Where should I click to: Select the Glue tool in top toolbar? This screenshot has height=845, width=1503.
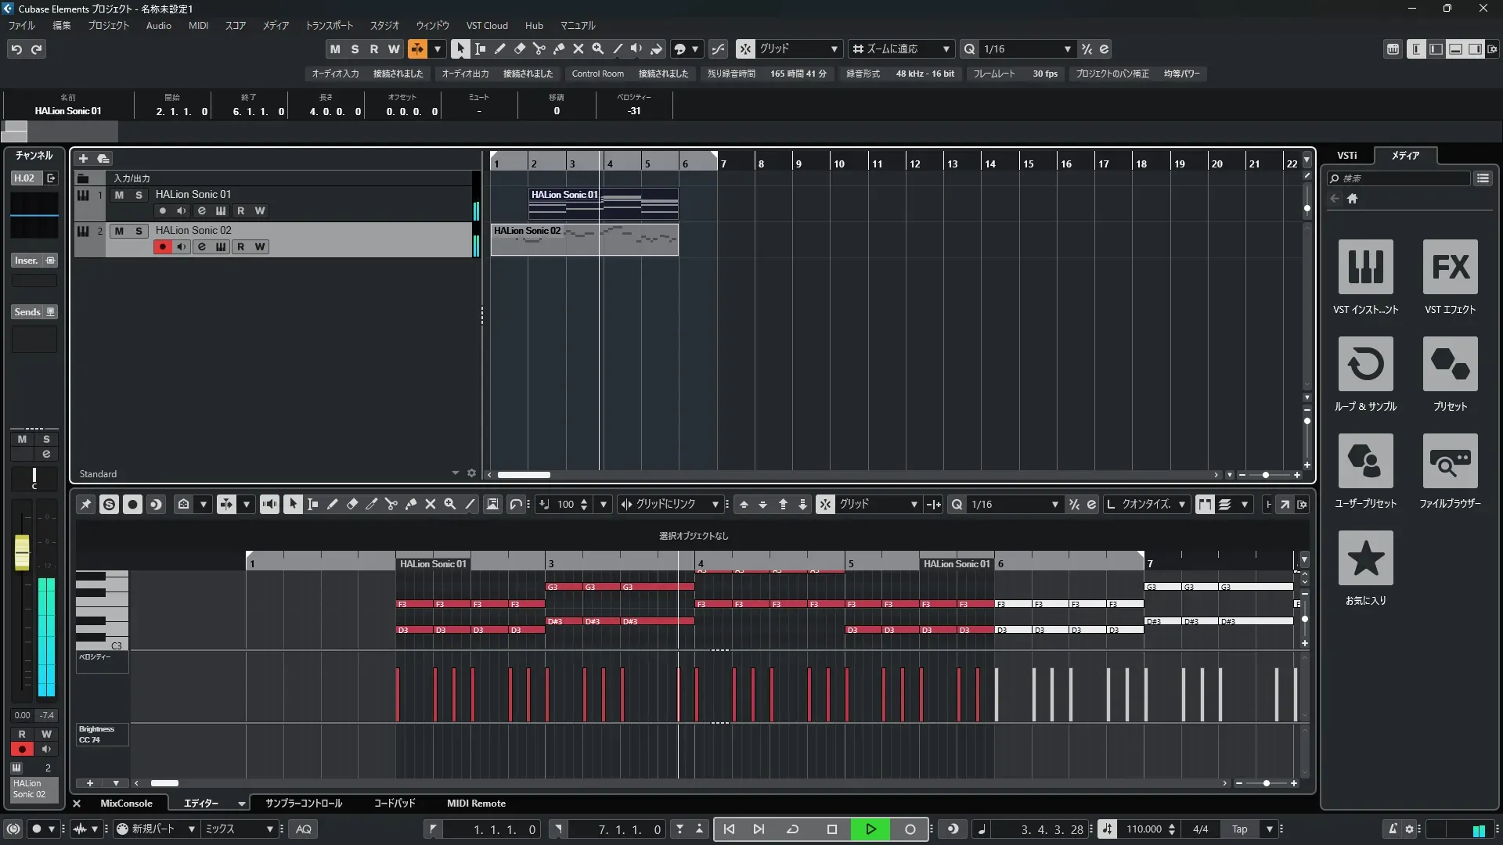[x=559, y=49]
